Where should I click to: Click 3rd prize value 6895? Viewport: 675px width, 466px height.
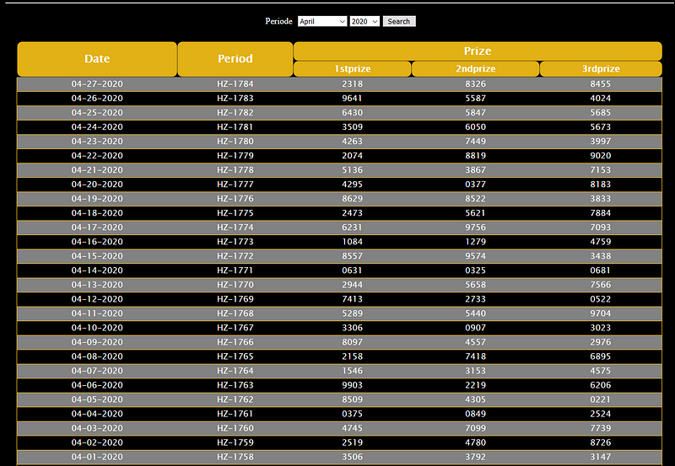click(x=601, y=356)
